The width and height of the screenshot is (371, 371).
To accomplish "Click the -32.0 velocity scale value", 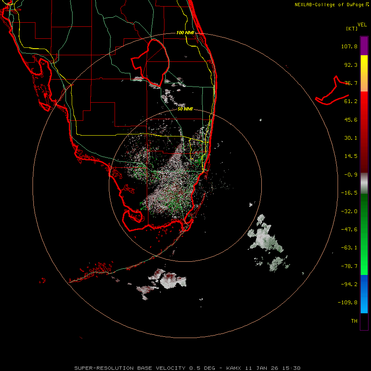I will click(x=349, y=211).
